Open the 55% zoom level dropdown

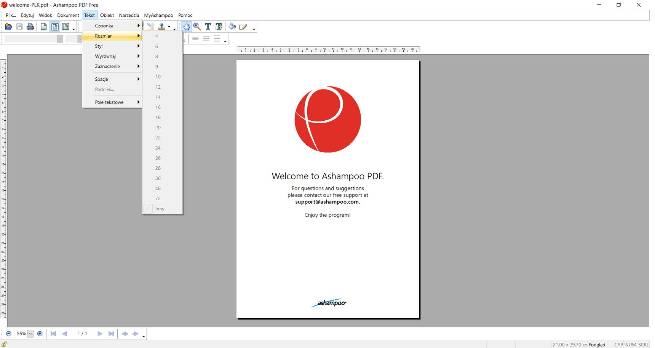[x=30, y=334]
